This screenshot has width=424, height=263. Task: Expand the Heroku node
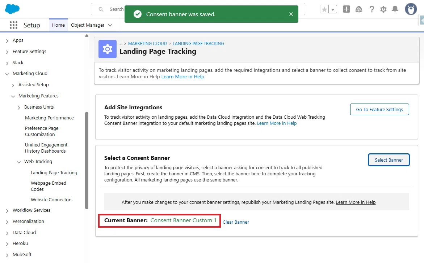[x=7, y=244]
